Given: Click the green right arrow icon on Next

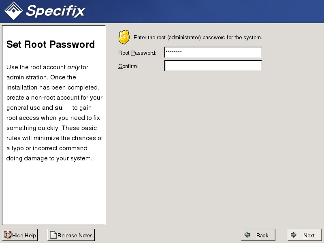Looking at the screenshot, I should [x=294, y=235].
